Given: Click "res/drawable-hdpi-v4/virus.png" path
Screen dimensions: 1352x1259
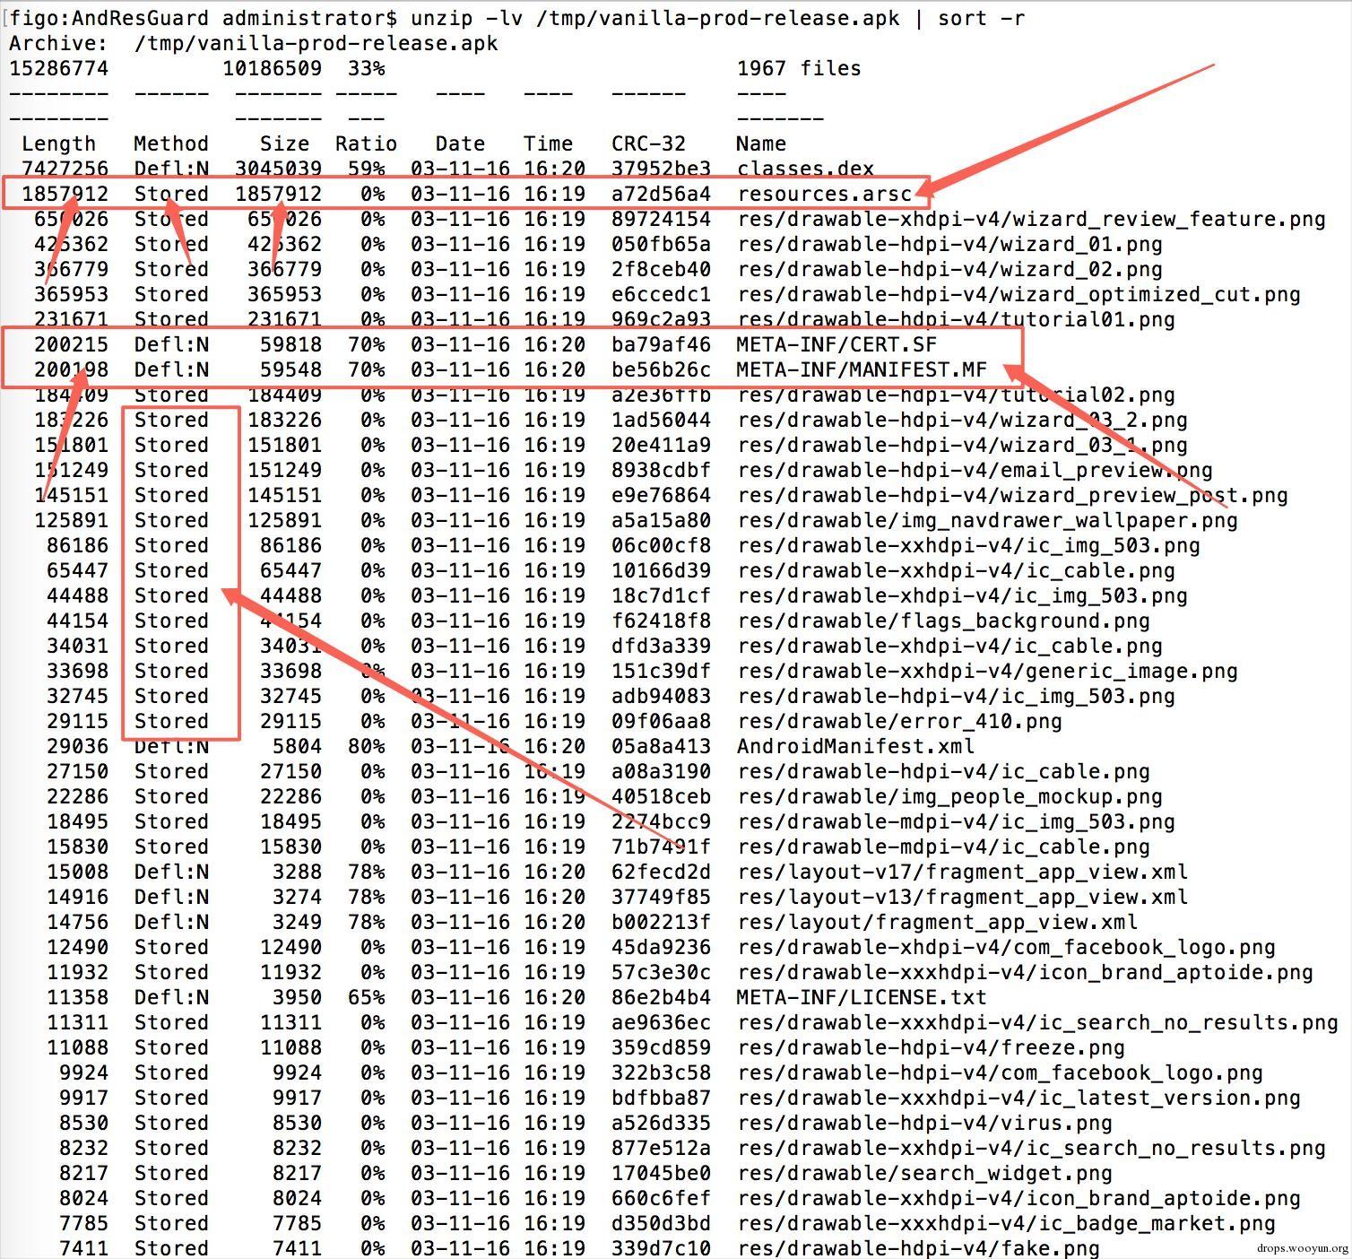Looking at the screenshot, I should [x=924, y=1123].
